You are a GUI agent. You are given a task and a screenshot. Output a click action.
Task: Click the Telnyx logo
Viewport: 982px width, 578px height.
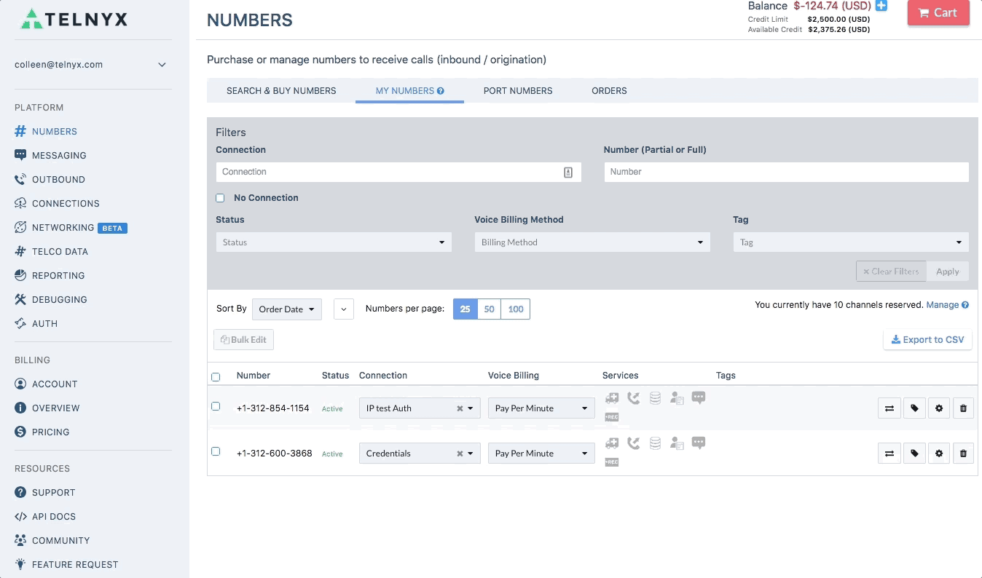coord(74,19)
